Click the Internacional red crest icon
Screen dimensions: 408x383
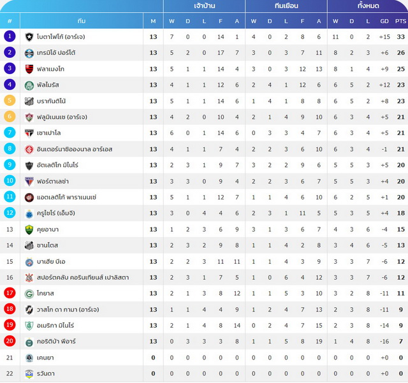[29, 149]
